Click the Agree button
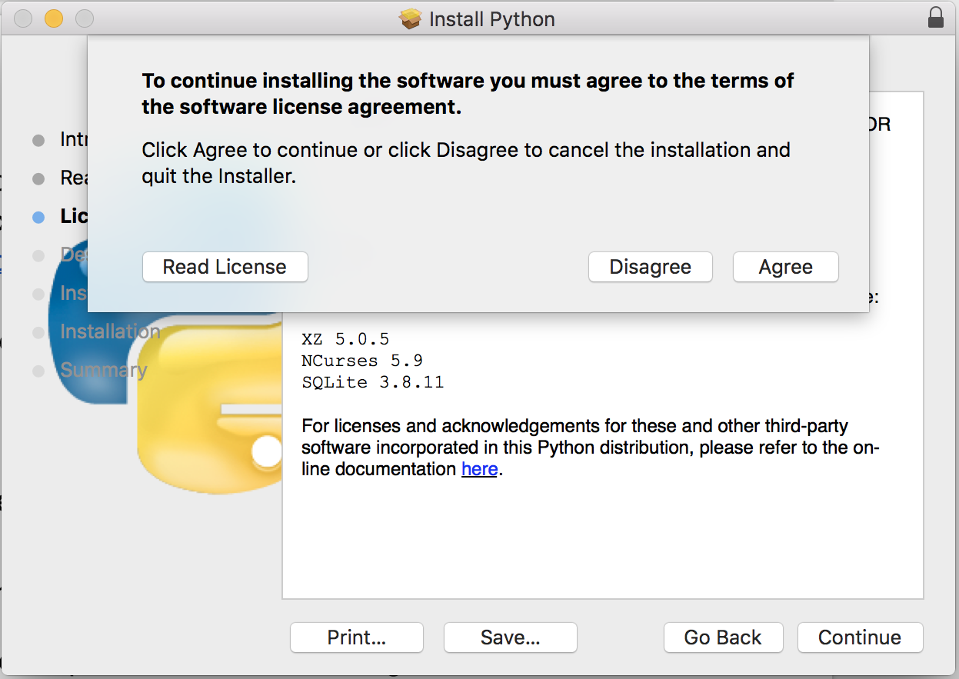959x679 pixels. coord(785,267)
